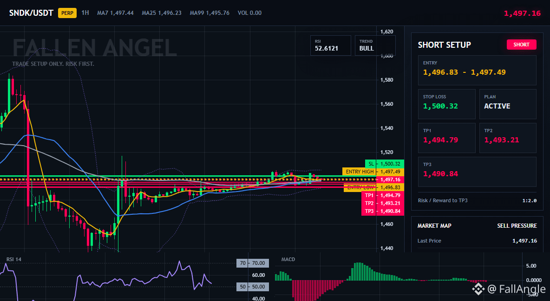Screen dimensions: 550x301
Task: Click the red current price axis tag 1,497.16
Action: pyautogui.click(x=390, y=180)
